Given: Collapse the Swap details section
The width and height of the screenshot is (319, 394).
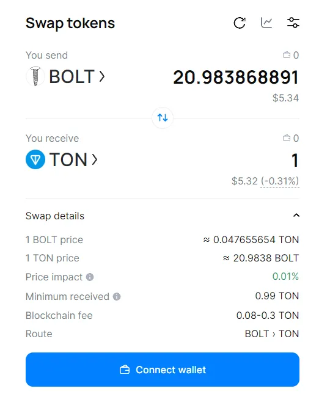Looking at the screenshot, I should [296, 216].
